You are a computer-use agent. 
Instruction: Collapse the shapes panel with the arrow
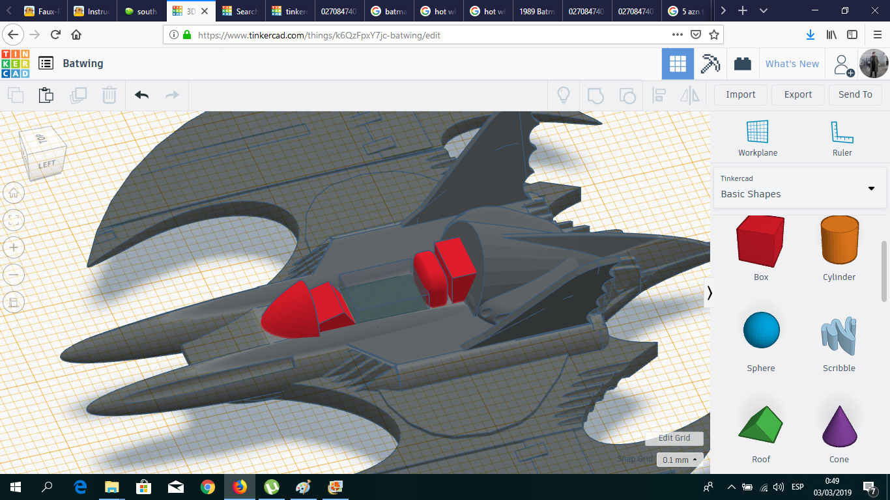(x=710, y=293)
